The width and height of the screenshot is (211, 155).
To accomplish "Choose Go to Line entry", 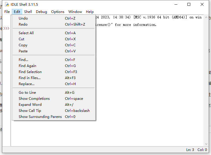I will (x=54, y=93).
